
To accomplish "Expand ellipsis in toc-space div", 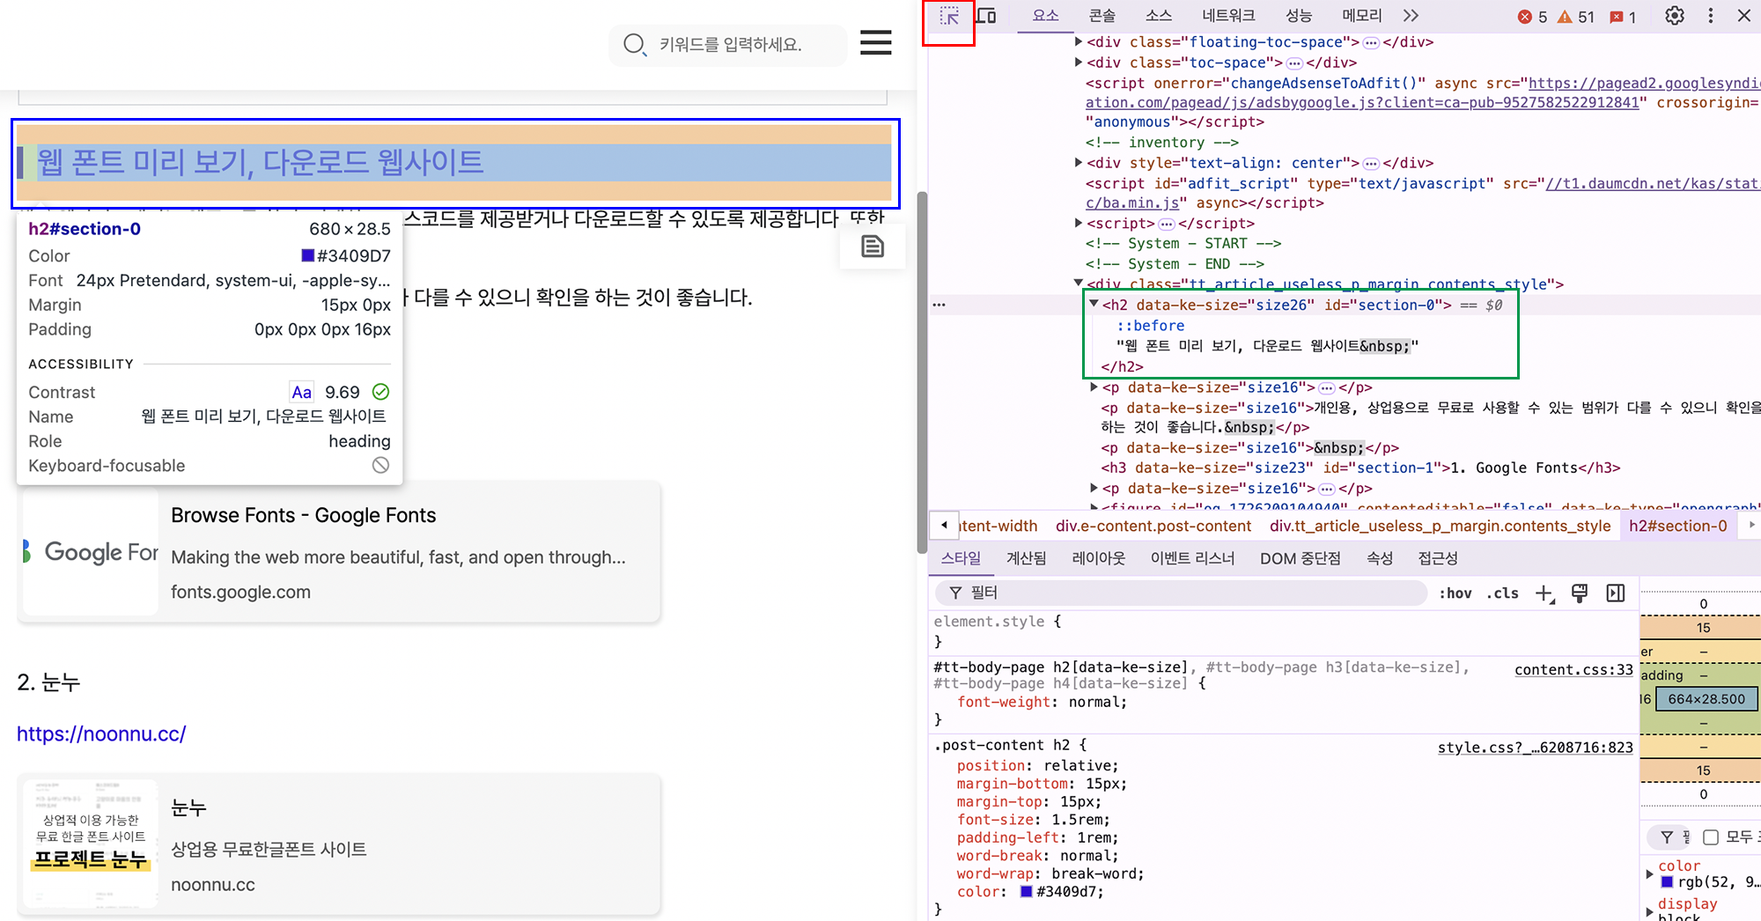I will (x=1294, y=63).
